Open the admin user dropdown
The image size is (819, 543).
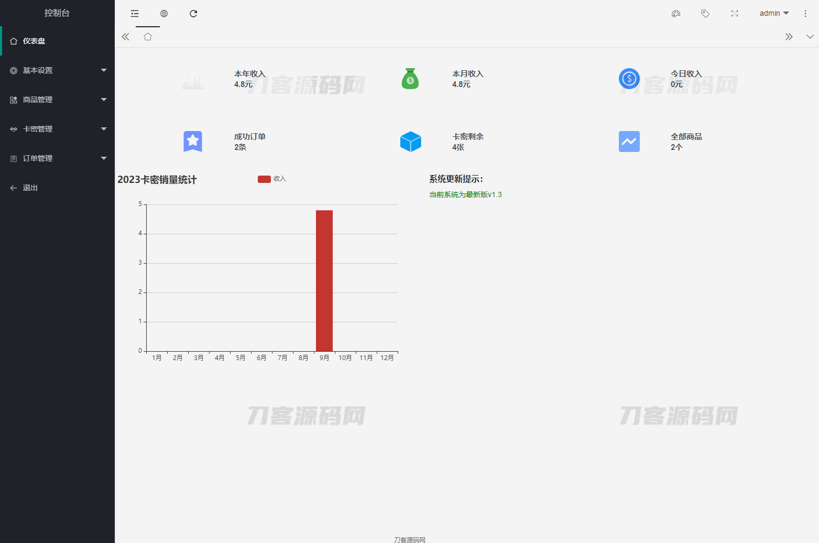(x=774, y=14)
